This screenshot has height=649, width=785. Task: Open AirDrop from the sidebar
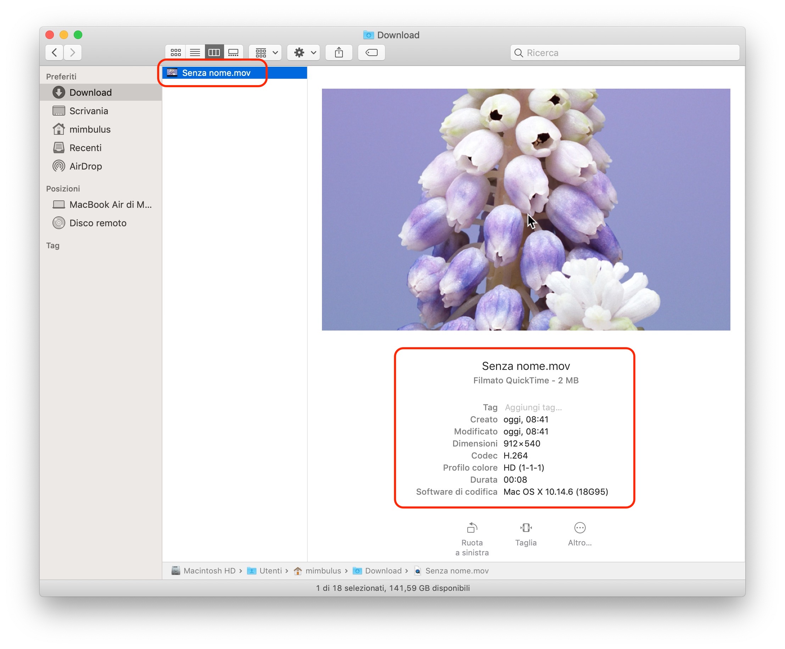pyautogui.click(x=85, y=166)
